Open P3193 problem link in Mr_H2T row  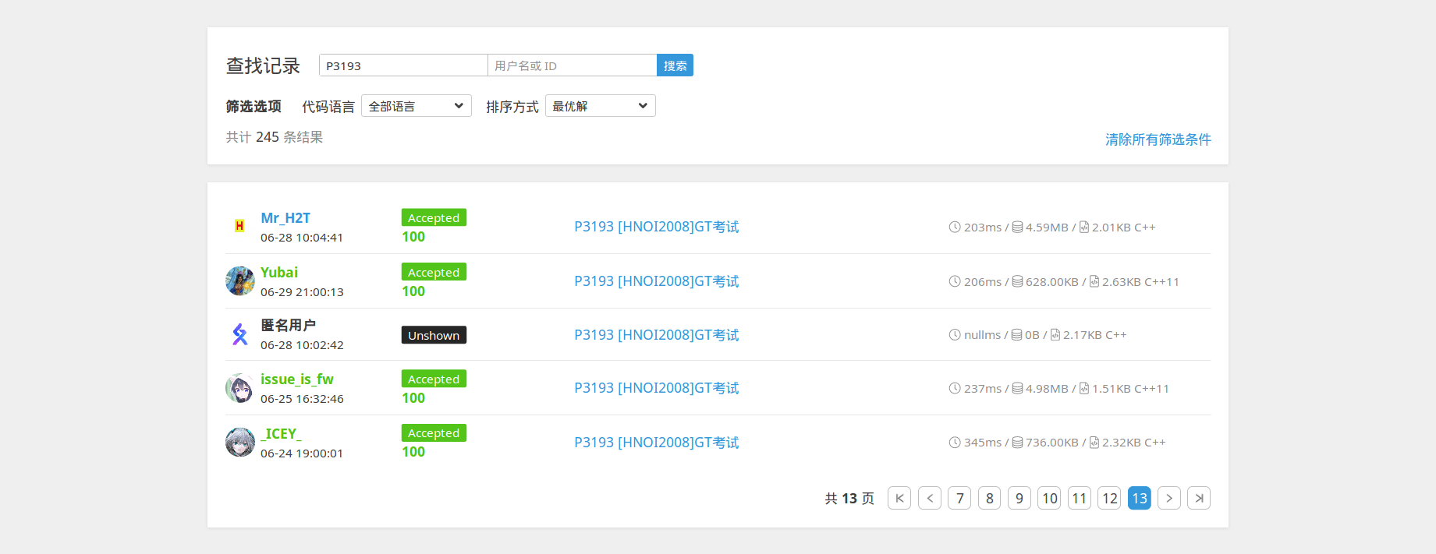click(657, 227)
